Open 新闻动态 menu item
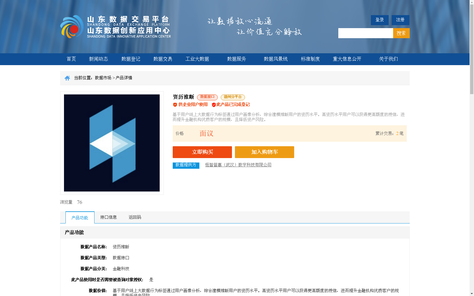The image size is (474, 296). [x=99, y=59]
